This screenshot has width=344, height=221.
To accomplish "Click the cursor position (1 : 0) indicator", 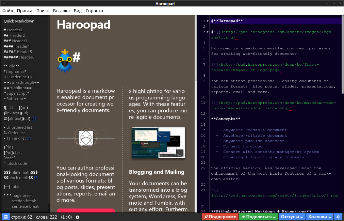I will (66, 217).
